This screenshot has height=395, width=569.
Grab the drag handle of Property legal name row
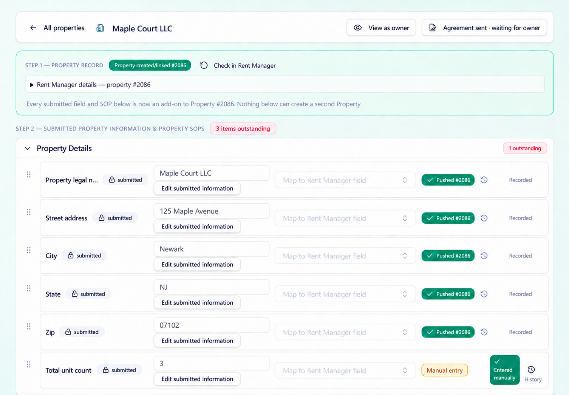[29, 174]
